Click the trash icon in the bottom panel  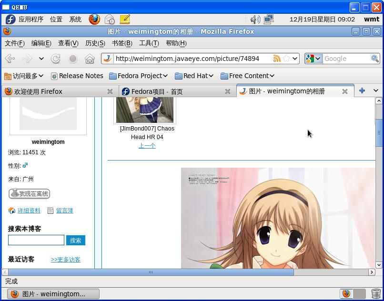coord(376,294)
